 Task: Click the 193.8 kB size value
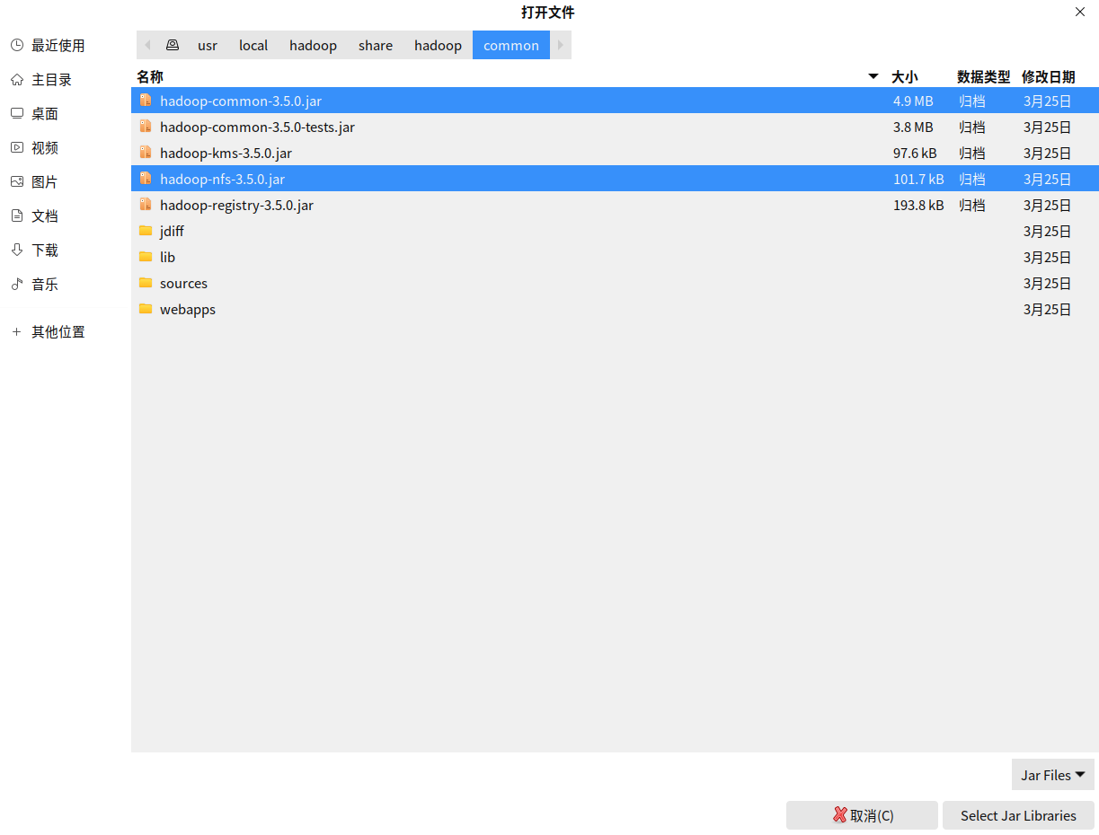[918, 205]
